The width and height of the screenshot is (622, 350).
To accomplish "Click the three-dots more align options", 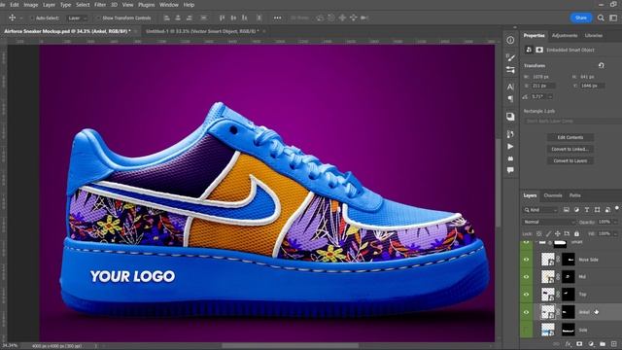I will [277, 17].
